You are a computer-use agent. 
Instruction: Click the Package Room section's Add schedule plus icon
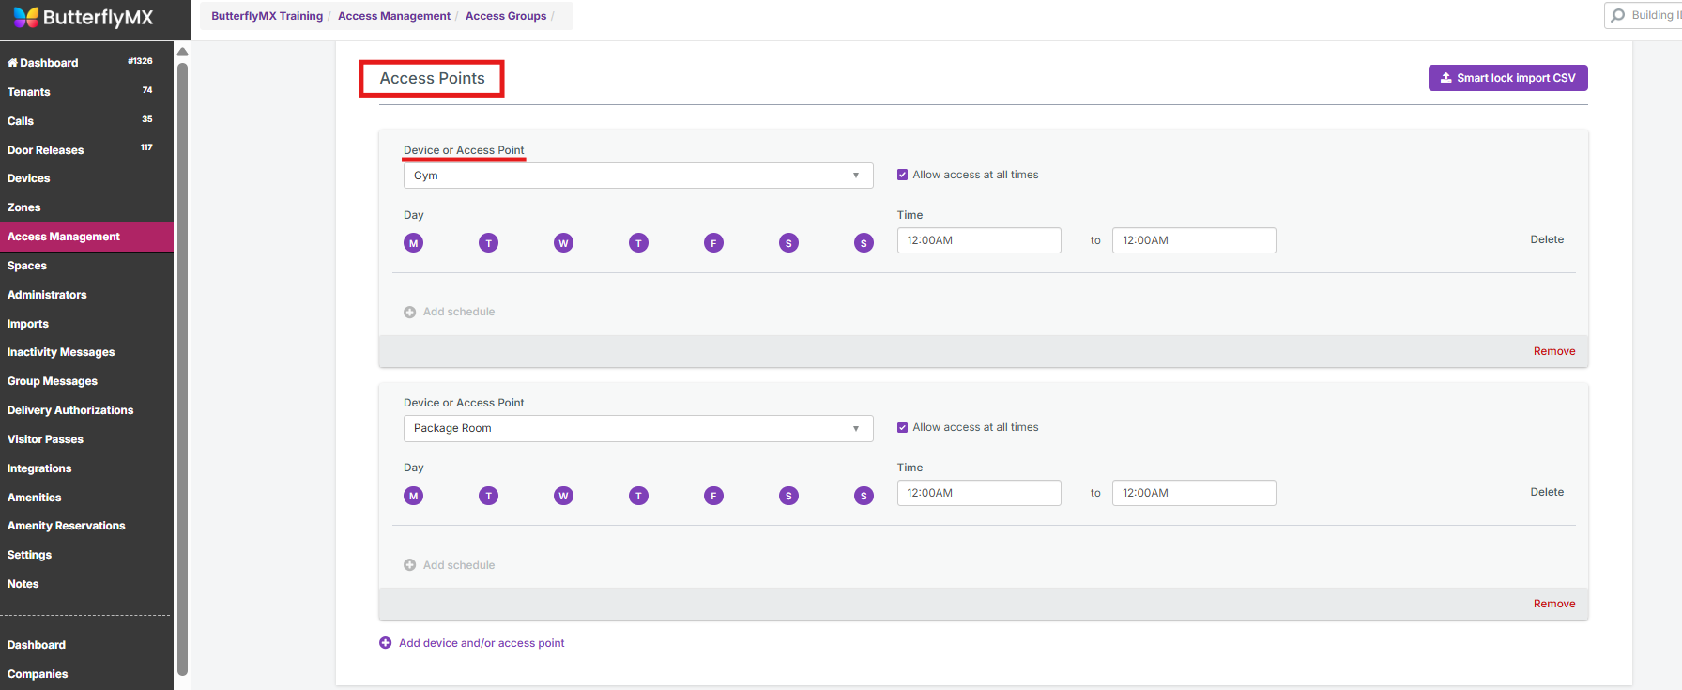(x=410, y=565)
